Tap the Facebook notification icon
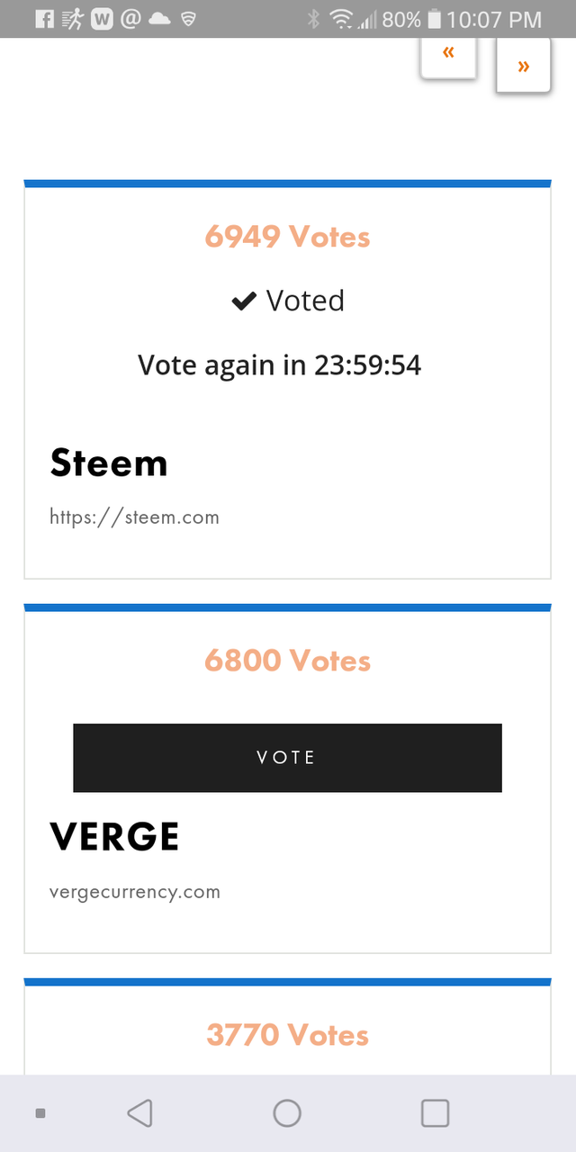This screenshot has height=1152, width=576. pyautogui.click(x=45, y=19)
